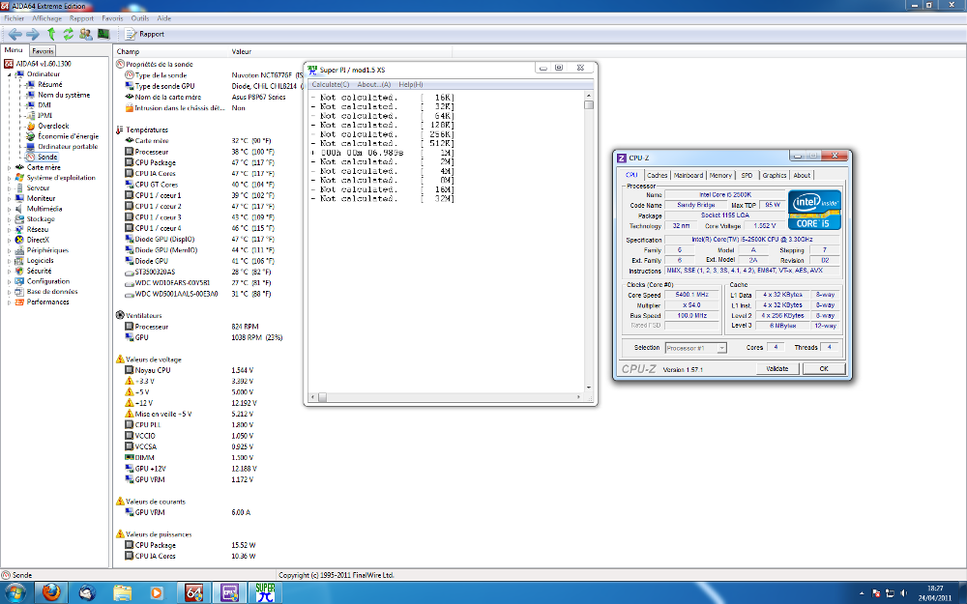Viewport: 967px width, 604px height.
Task: Switch to CPU-Z About tab
Action: click(802, 176)
